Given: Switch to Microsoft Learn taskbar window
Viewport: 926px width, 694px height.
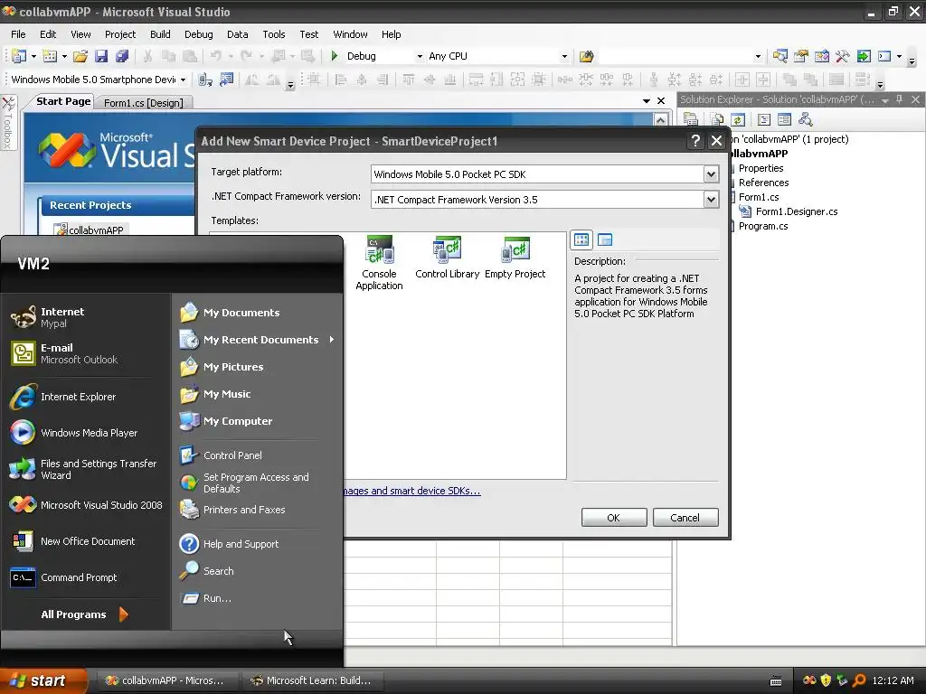Looking at the screenshot, I should 312,680.
